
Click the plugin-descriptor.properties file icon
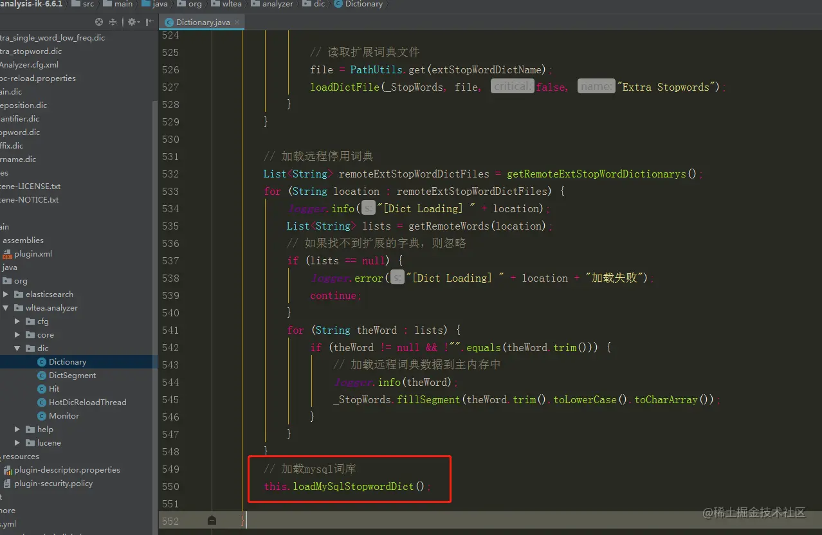8,470
